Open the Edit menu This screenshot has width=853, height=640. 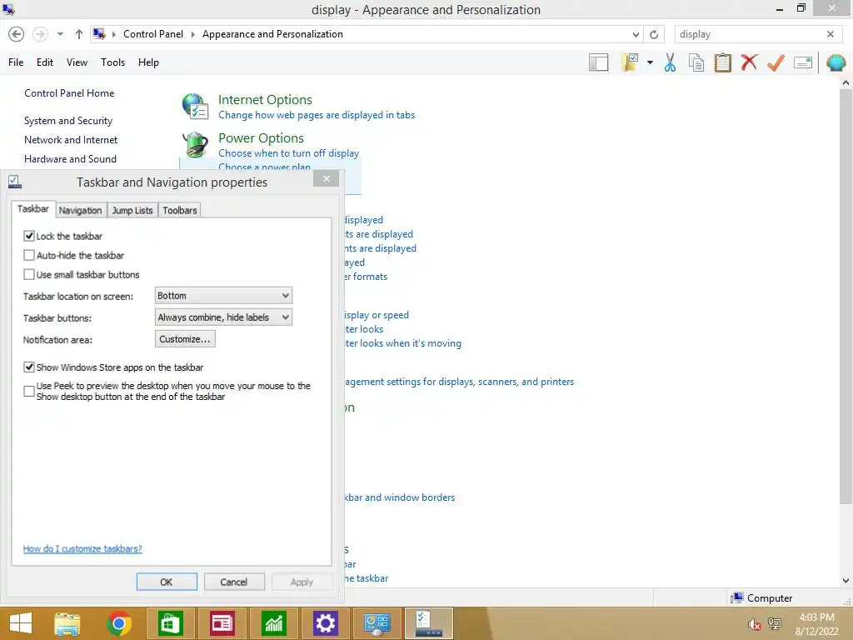(45, 62)
